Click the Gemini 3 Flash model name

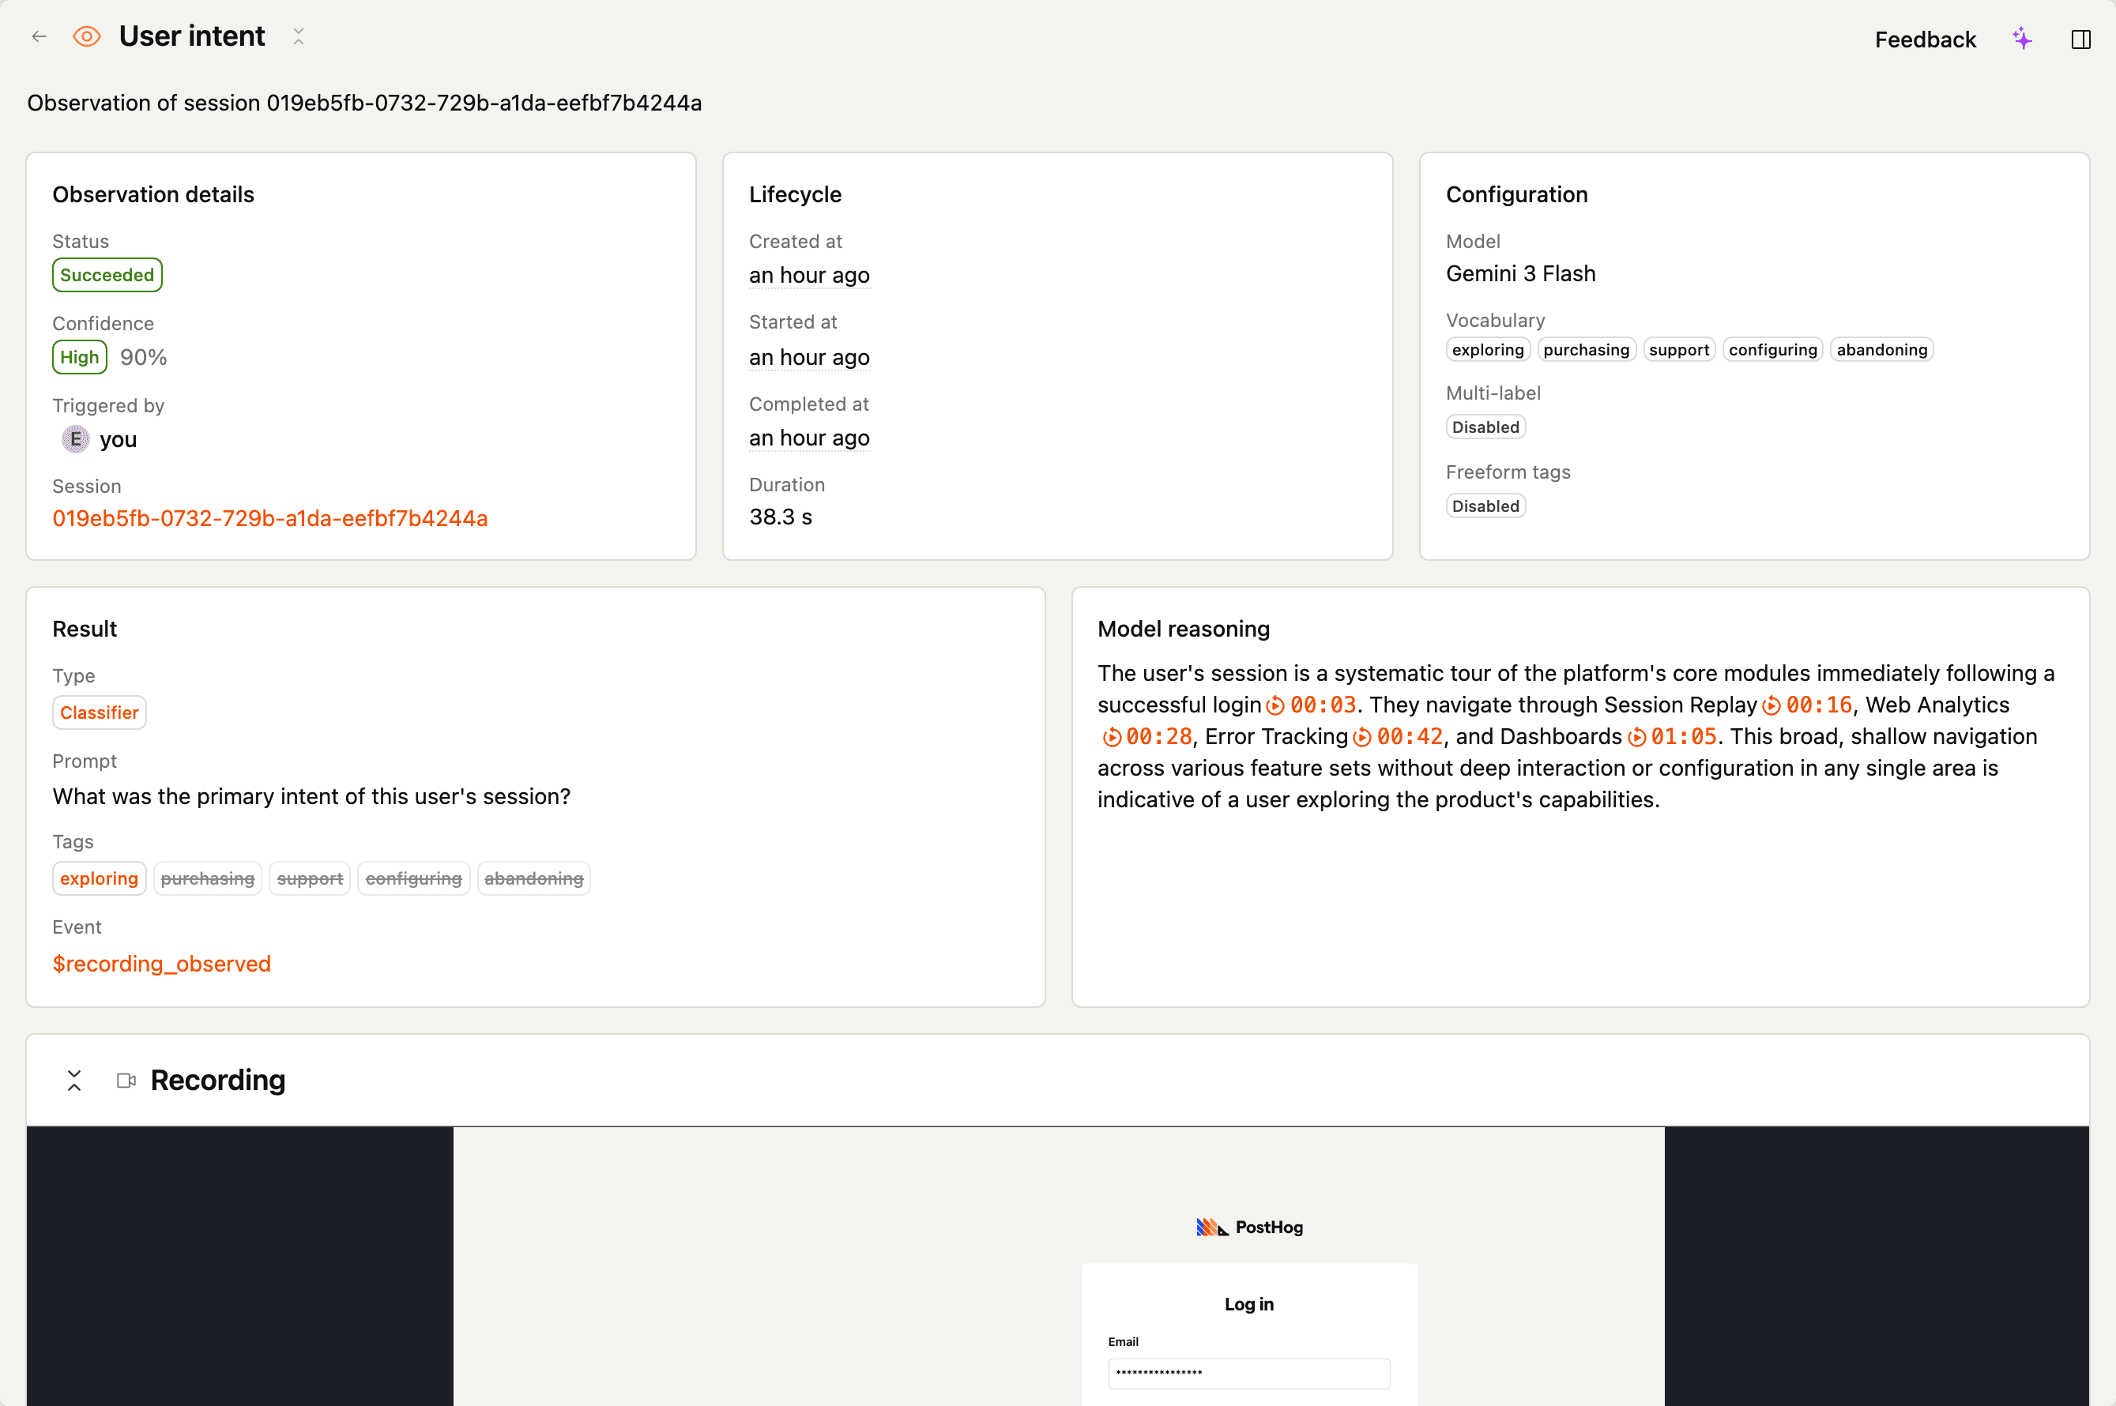coord(1520,273)
